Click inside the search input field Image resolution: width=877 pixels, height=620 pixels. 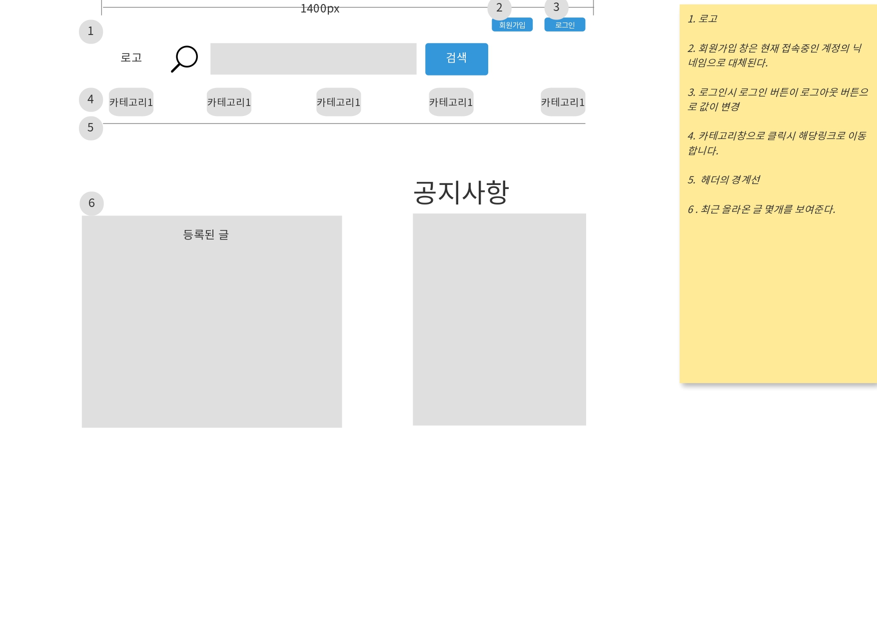coord(313,58)
